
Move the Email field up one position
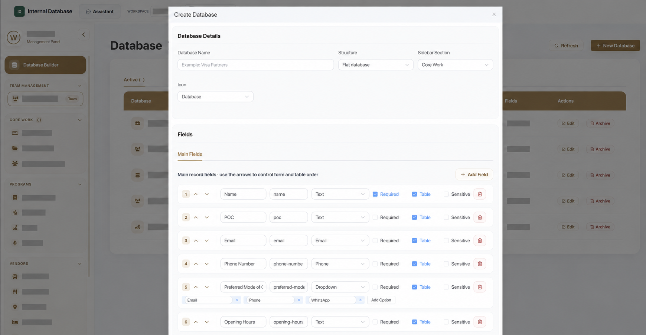[196, 241]
